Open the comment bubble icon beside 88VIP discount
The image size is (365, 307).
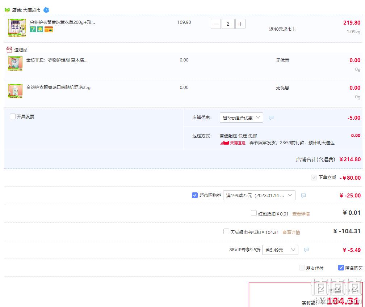(306, 250)
